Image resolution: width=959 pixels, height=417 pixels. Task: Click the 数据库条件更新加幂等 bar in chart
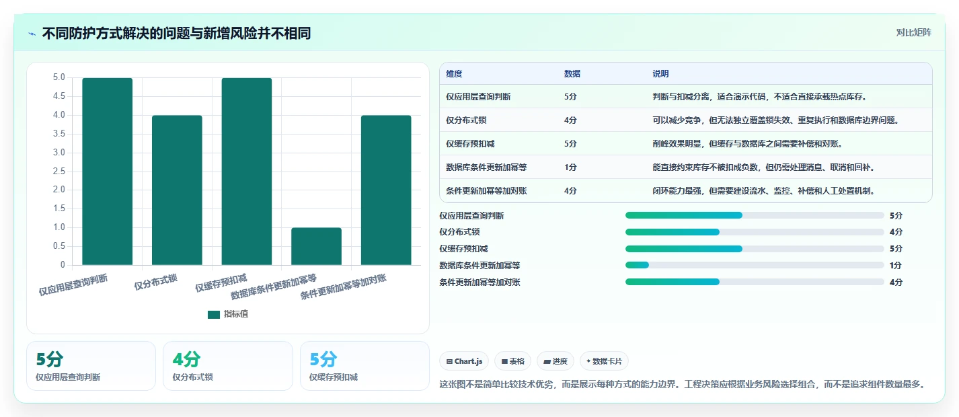(x=316, y=246)
